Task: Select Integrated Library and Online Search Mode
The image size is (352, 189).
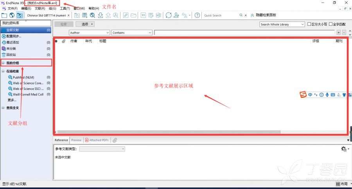Action: click(x=20, y=15)
